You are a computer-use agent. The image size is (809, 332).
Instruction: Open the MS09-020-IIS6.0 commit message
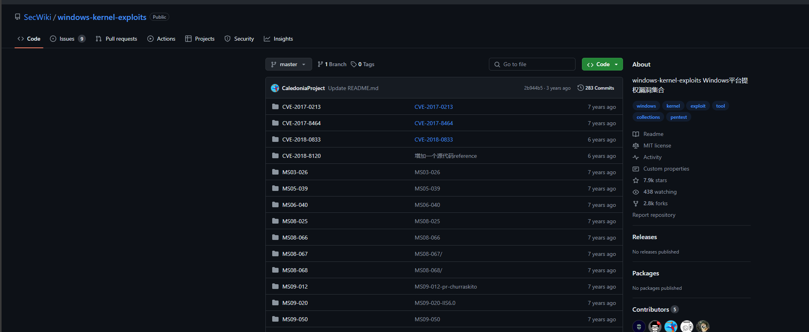tap(435, 303)
